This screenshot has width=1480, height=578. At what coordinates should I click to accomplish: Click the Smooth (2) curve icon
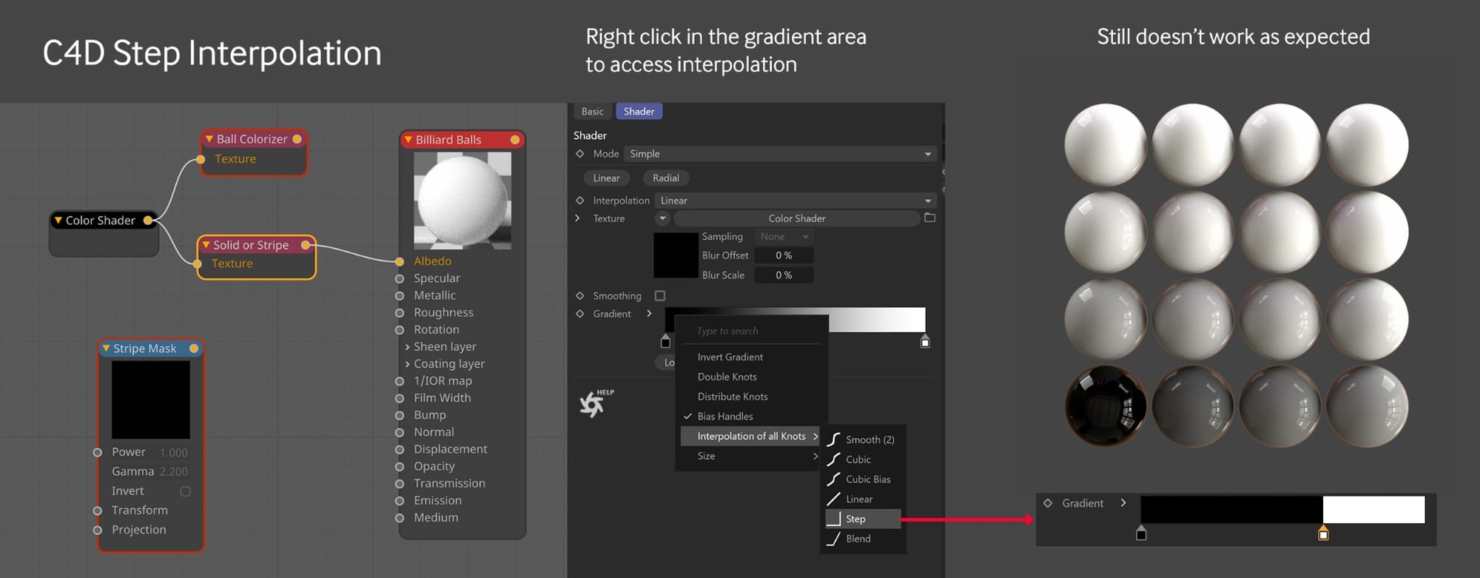pos(834,440)
